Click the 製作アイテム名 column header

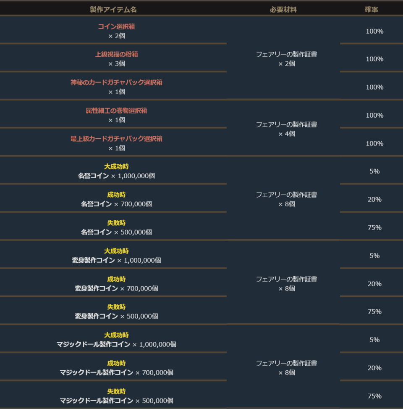(113, 9)
